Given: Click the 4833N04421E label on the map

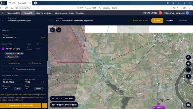Looking at the screenshot, I should click(159, 107).
